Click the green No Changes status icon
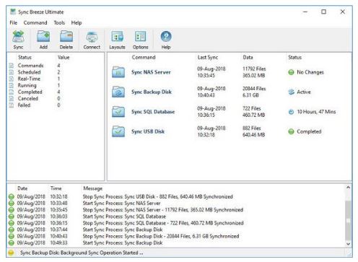The height and width of the screenshot is (262, 358). (291, 72)
